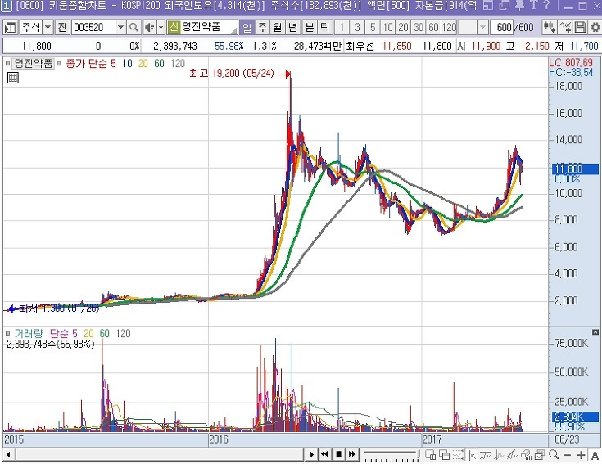Click the save chart floppy disk icon
This screenshot has height=464, width=602.
580,27
